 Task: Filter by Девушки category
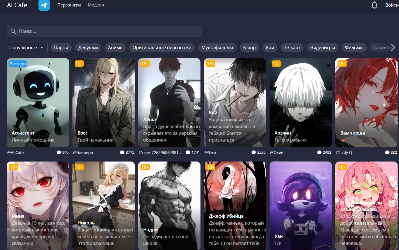point(88,47)
